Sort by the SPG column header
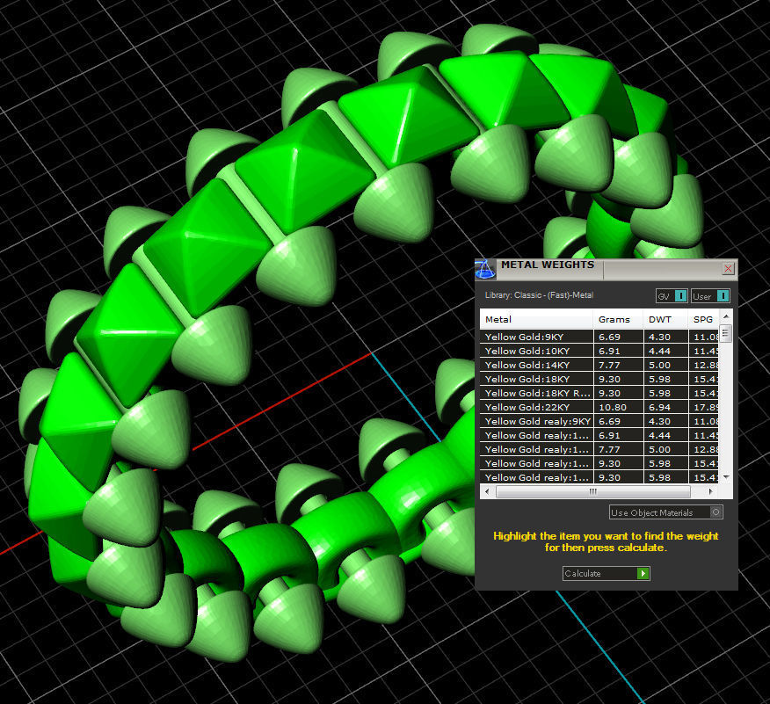The height and width of the screenshot is (704, 770). point(703,319)
